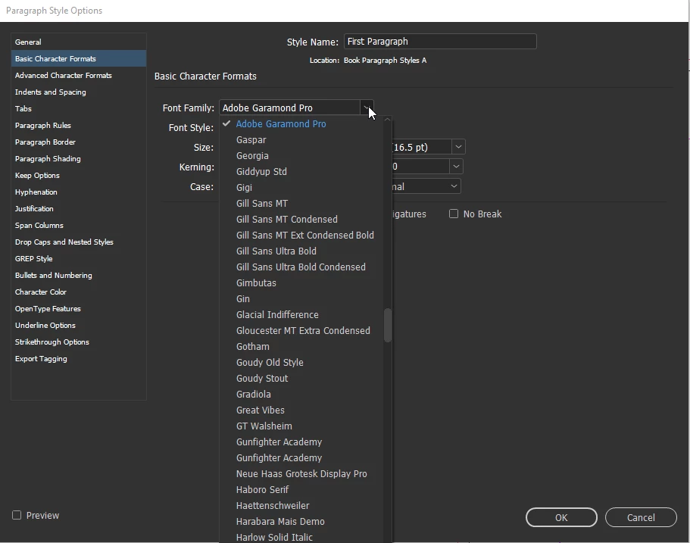Select Paragraph Shading category
The width and height of the screenshot is (690, 543).
coord(78,159)
